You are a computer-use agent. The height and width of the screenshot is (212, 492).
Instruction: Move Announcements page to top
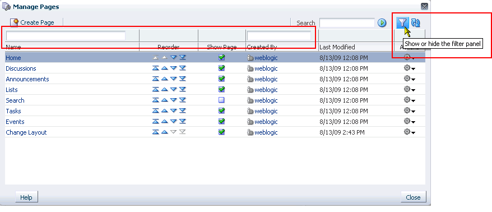(156, 79)
